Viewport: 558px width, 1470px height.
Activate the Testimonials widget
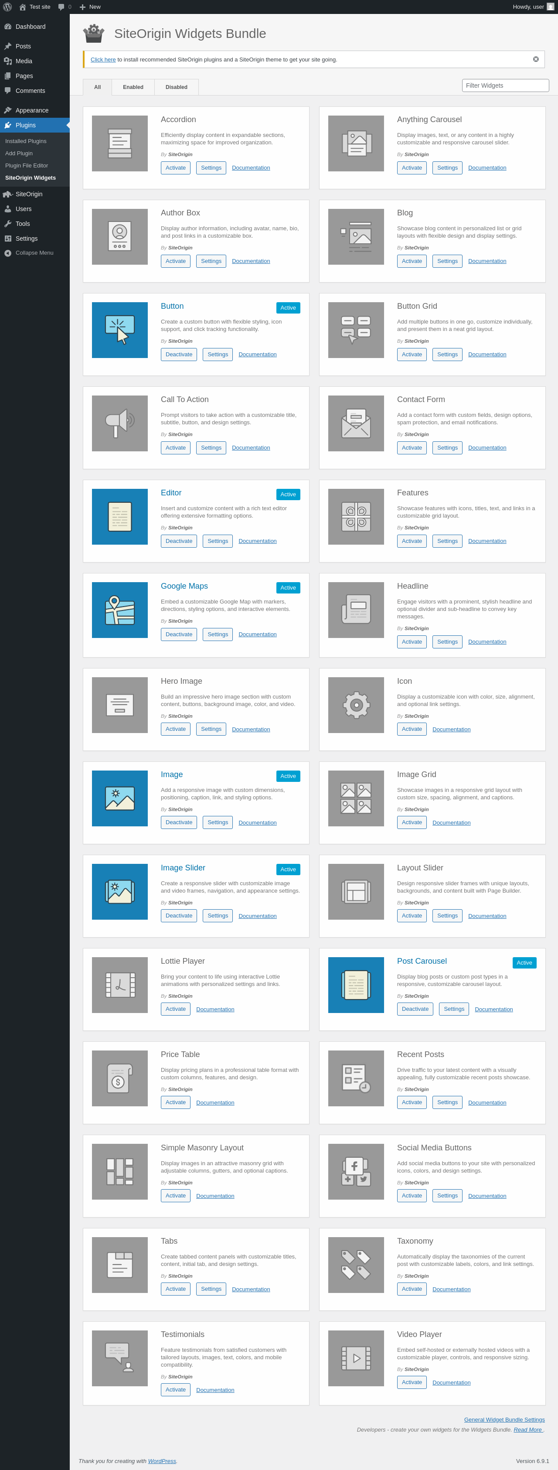click(176, 1389)
